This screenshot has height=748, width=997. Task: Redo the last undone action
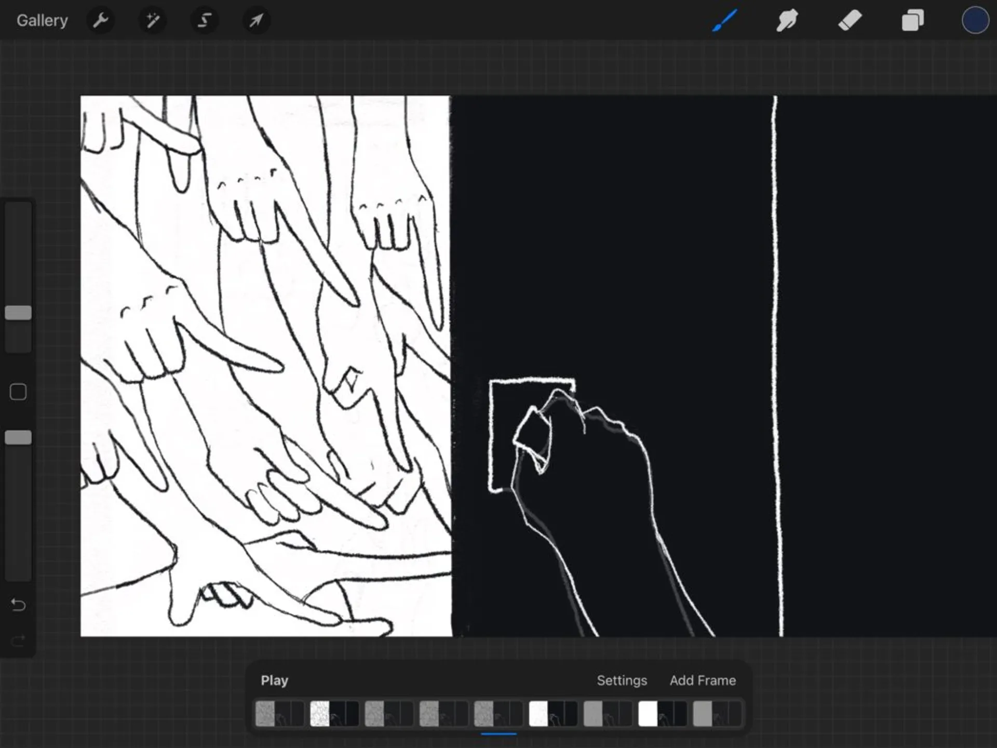point(18,641)
